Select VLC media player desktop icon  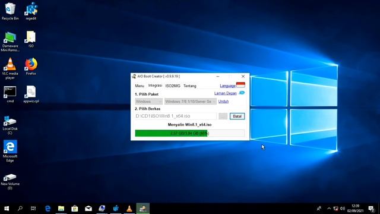pyautogui.click(x=10, y=69)
